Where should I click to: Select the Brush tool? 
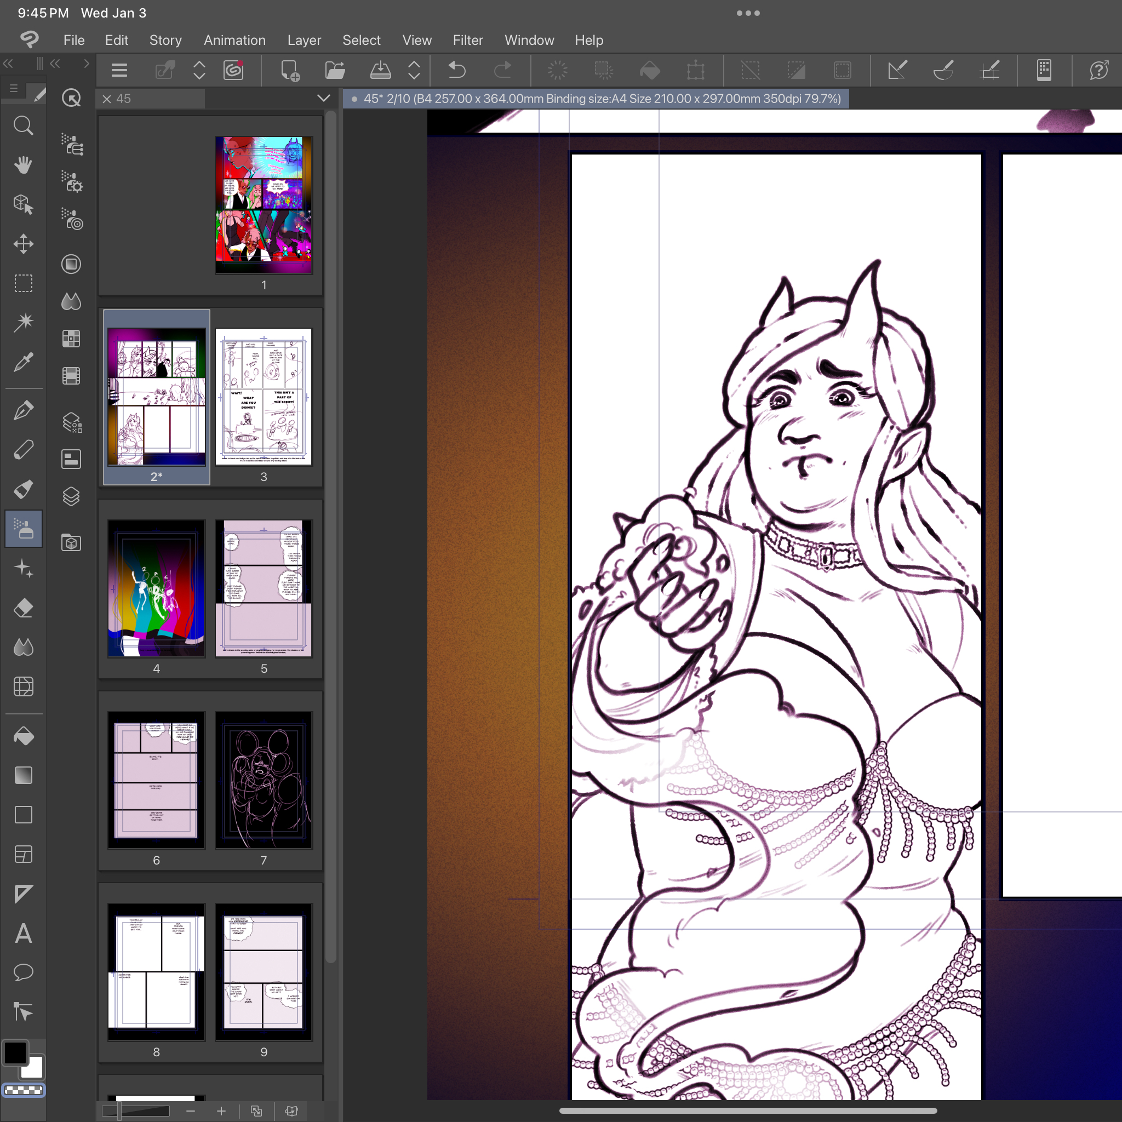[23, 489]
